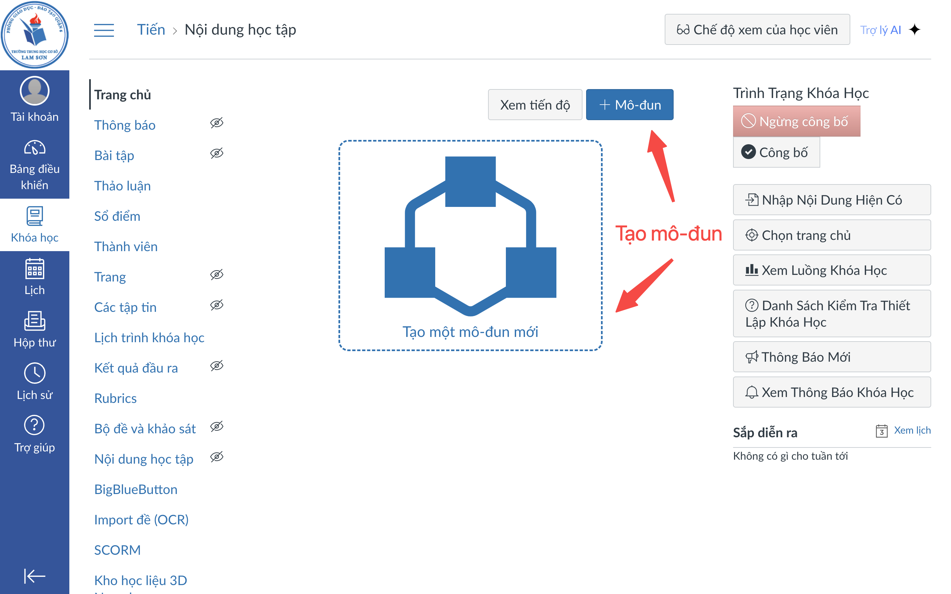Click the Lam Sơn school logo
This screenshot has height=594, width=951.
coord(35,35)
